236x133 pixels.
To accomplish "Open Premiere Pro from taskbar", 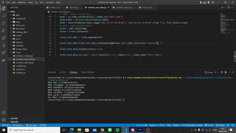I will click(x=140, y=130).
